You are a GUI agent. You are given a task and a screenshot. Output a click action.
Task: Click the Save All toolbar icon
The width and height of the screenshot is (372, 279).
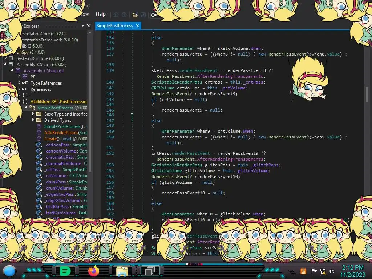pos(143,15)
